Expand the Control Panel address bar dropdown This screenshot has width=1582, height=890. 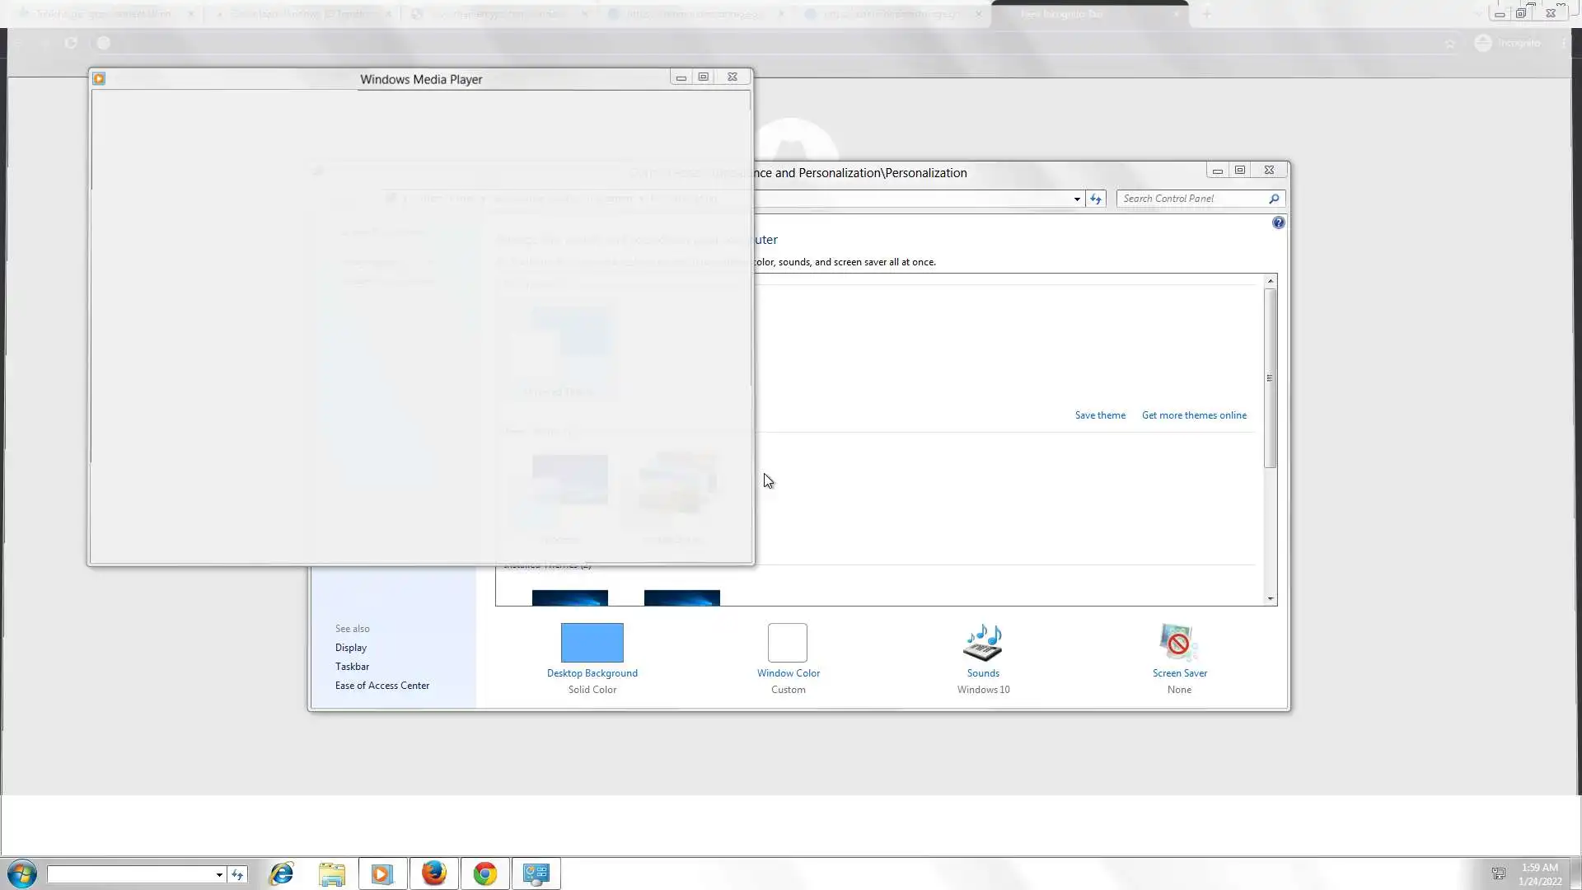coord(1076,199)
